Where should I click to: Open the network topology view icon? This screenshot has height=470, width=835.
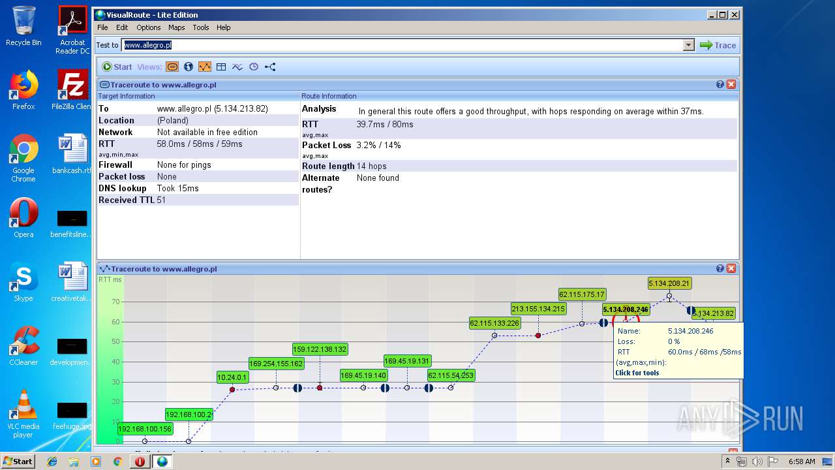(270, 67)
